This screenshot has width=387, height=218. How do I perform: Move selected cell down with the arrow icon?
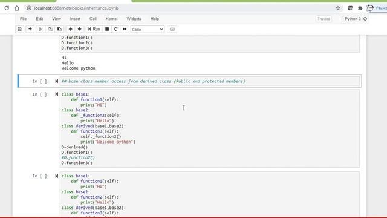(x=79, y=29)
